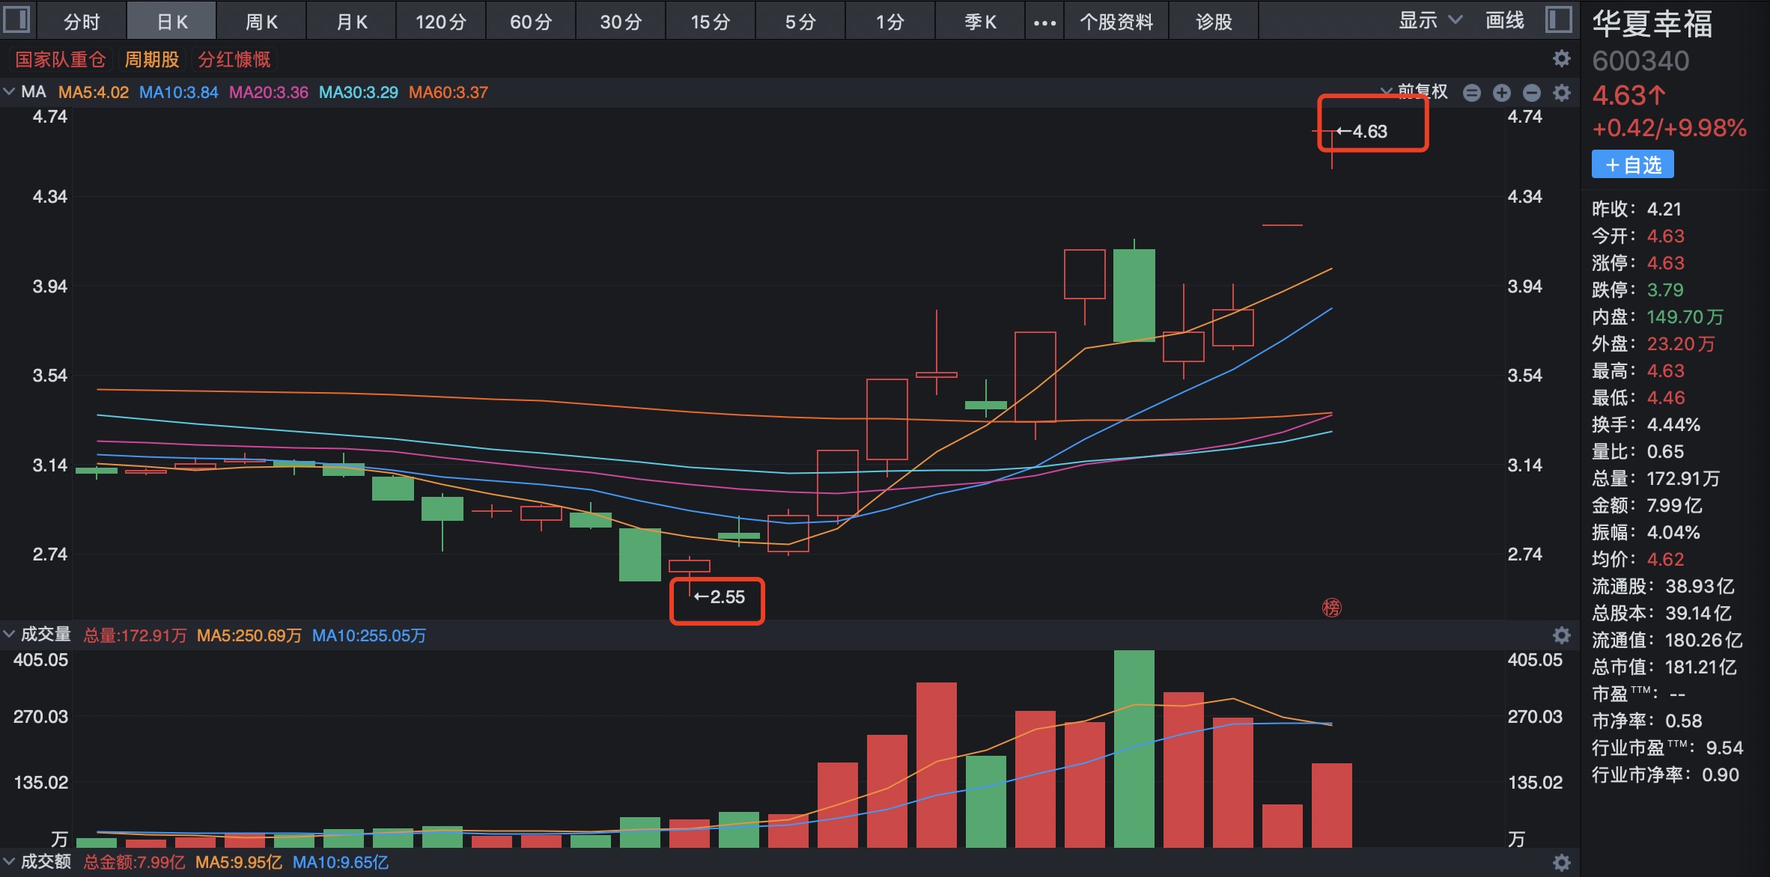Collapse the 成交量 volume panel

[10, 635]
